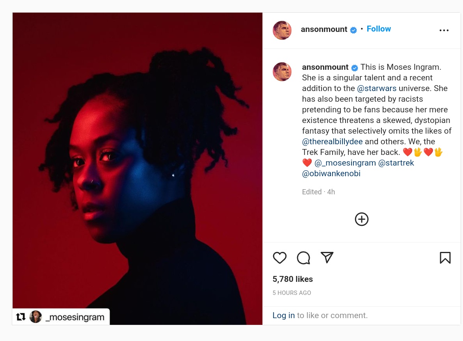Save post with bookmark icon
Screen dimensions: 463x341
[x=445, y=258]
